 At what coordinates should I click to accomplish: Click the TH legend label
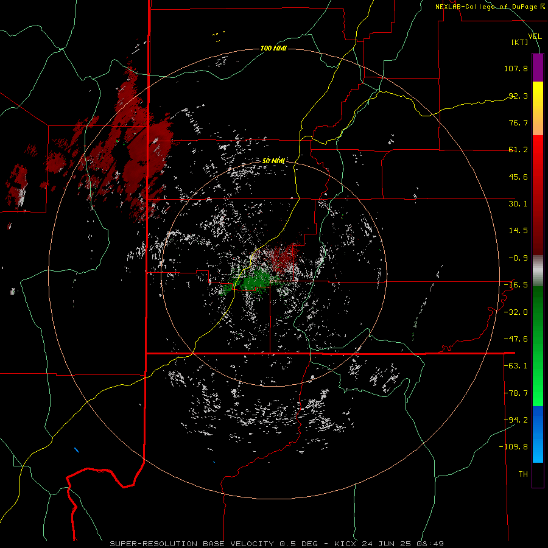click(x=523, y=474)
